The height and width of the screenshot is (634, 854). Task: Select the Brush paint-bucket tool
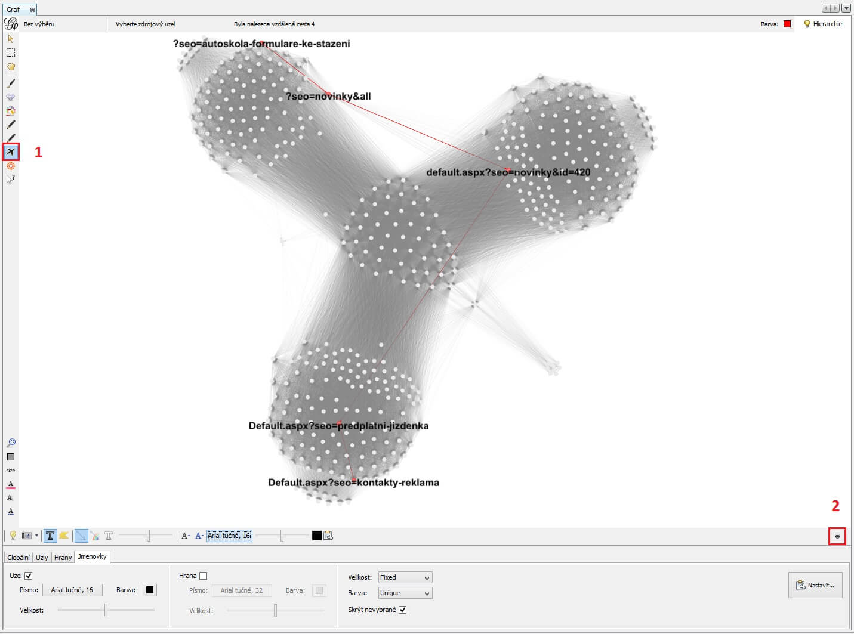click(x=10, y=111)
